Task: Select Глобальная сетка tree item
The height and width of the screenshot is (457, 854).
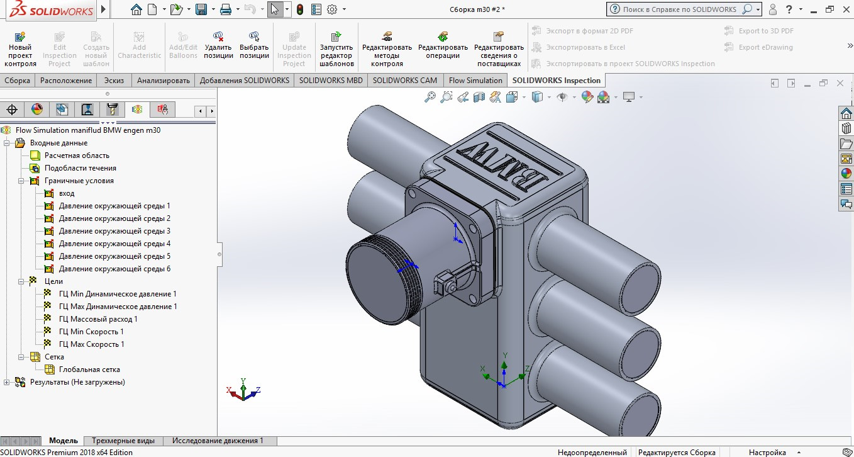Action: tap(89, 370)
